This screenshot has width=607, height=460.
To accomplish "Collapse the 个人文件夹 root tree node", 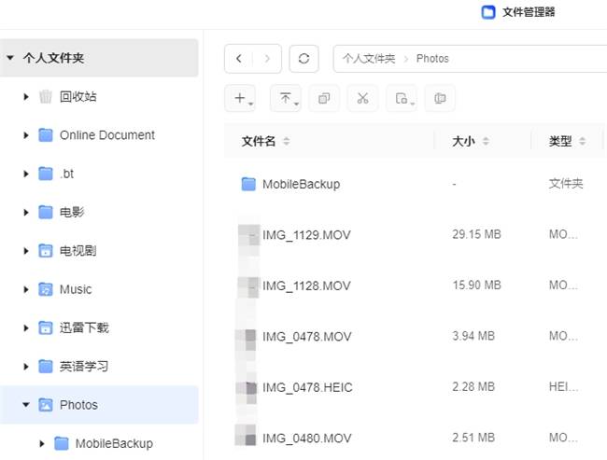I will pos(10,58).
